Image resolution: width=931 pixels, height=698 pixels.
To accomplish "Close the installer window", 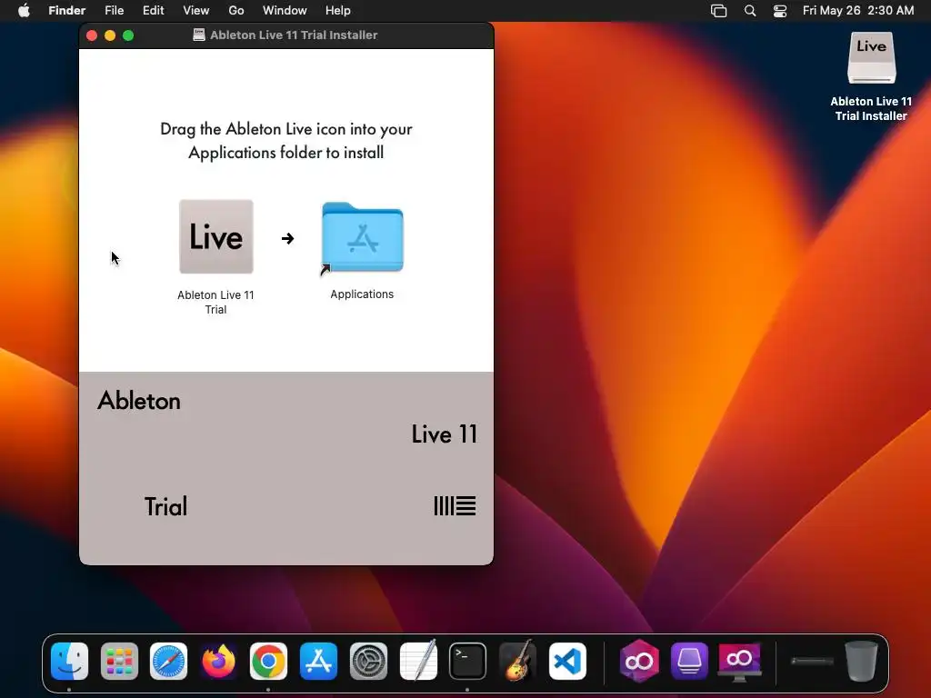I will [92, 35].
